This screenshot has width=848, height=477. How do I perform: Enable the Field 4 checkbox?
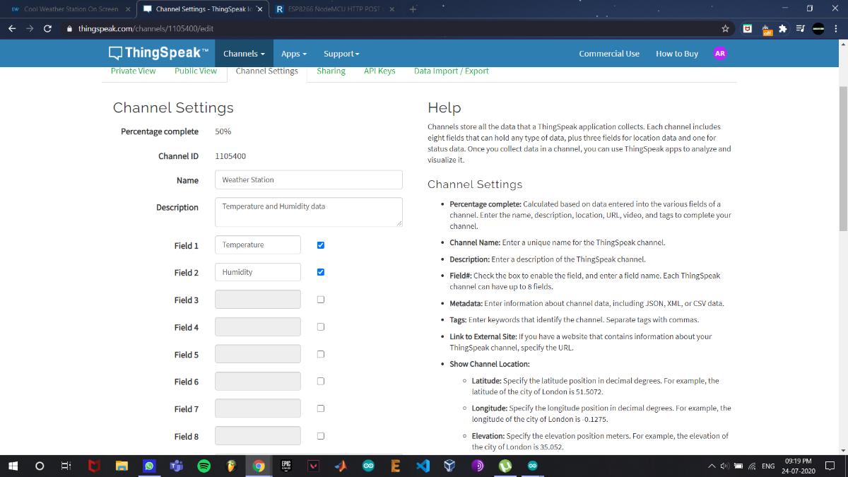(x=321, y=327)
